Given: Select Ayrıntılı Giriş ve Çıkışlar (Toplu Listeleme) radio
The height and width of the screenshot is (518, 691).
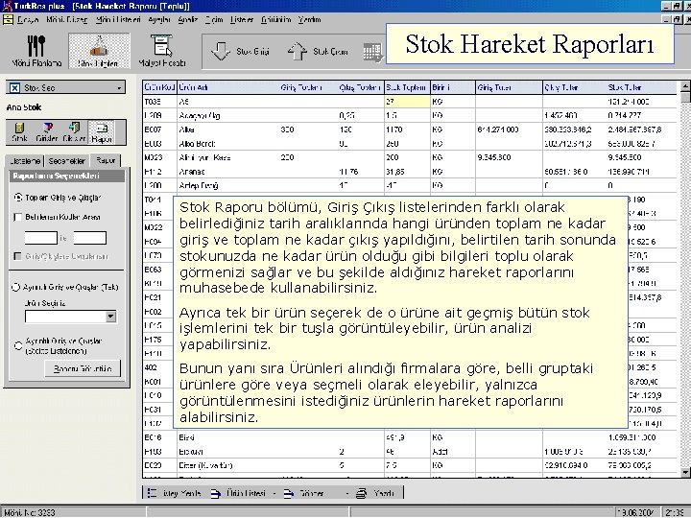Looking at the screenshot, I should [18, 345].
